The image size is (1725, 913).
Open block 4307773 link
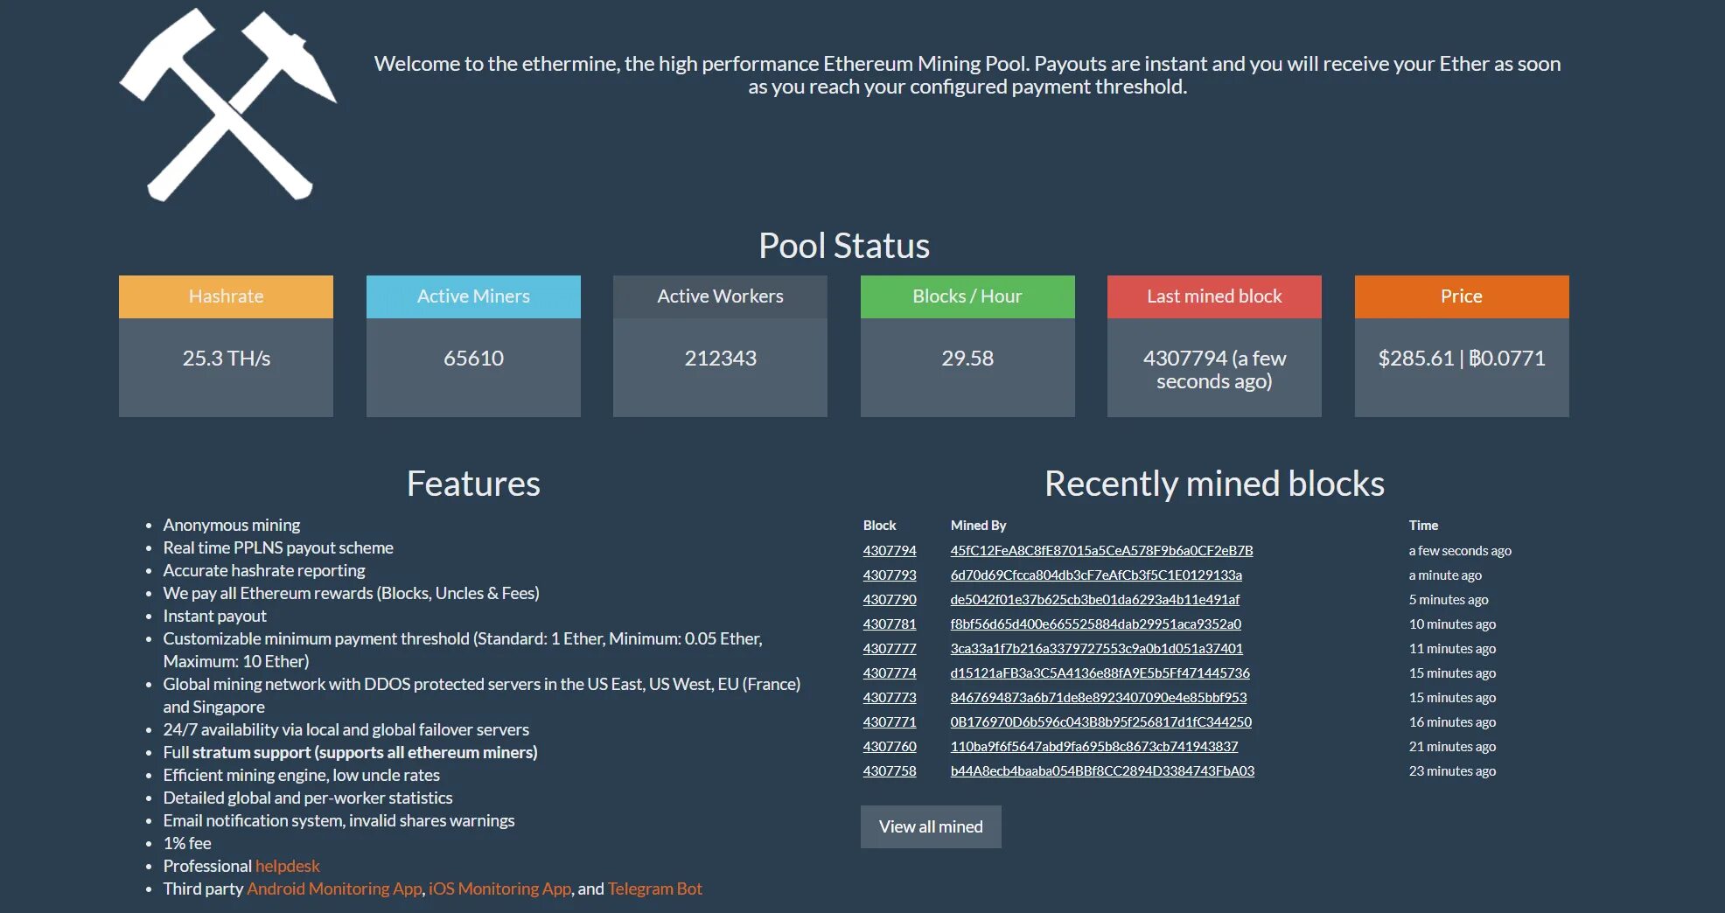tap(890, 698)
